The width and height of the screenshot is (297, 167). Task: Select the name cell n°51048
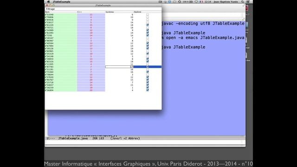coord(61,14)
